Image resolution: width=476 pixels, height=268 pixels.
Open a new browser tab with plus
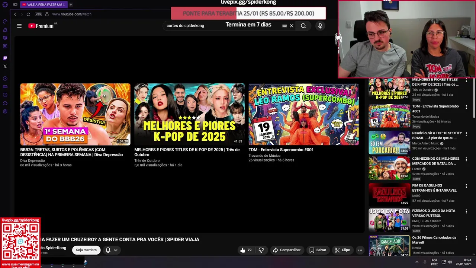(x=71, y=4)
